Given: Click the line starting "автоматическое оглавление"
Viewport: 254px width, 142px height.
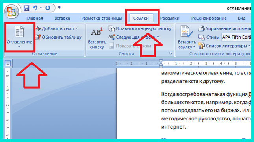Looking at the screenshot, I should point(206,73).
